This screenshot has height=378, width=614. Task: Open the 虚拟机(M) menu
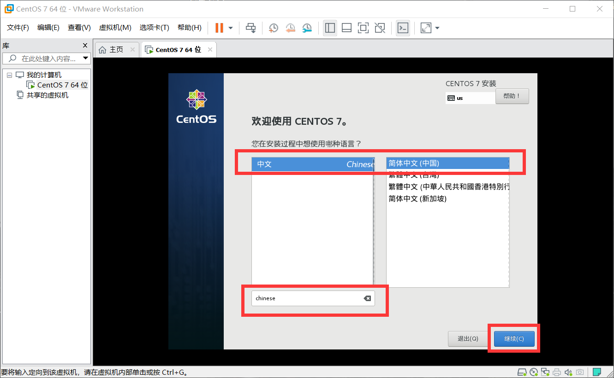(115, 28)
